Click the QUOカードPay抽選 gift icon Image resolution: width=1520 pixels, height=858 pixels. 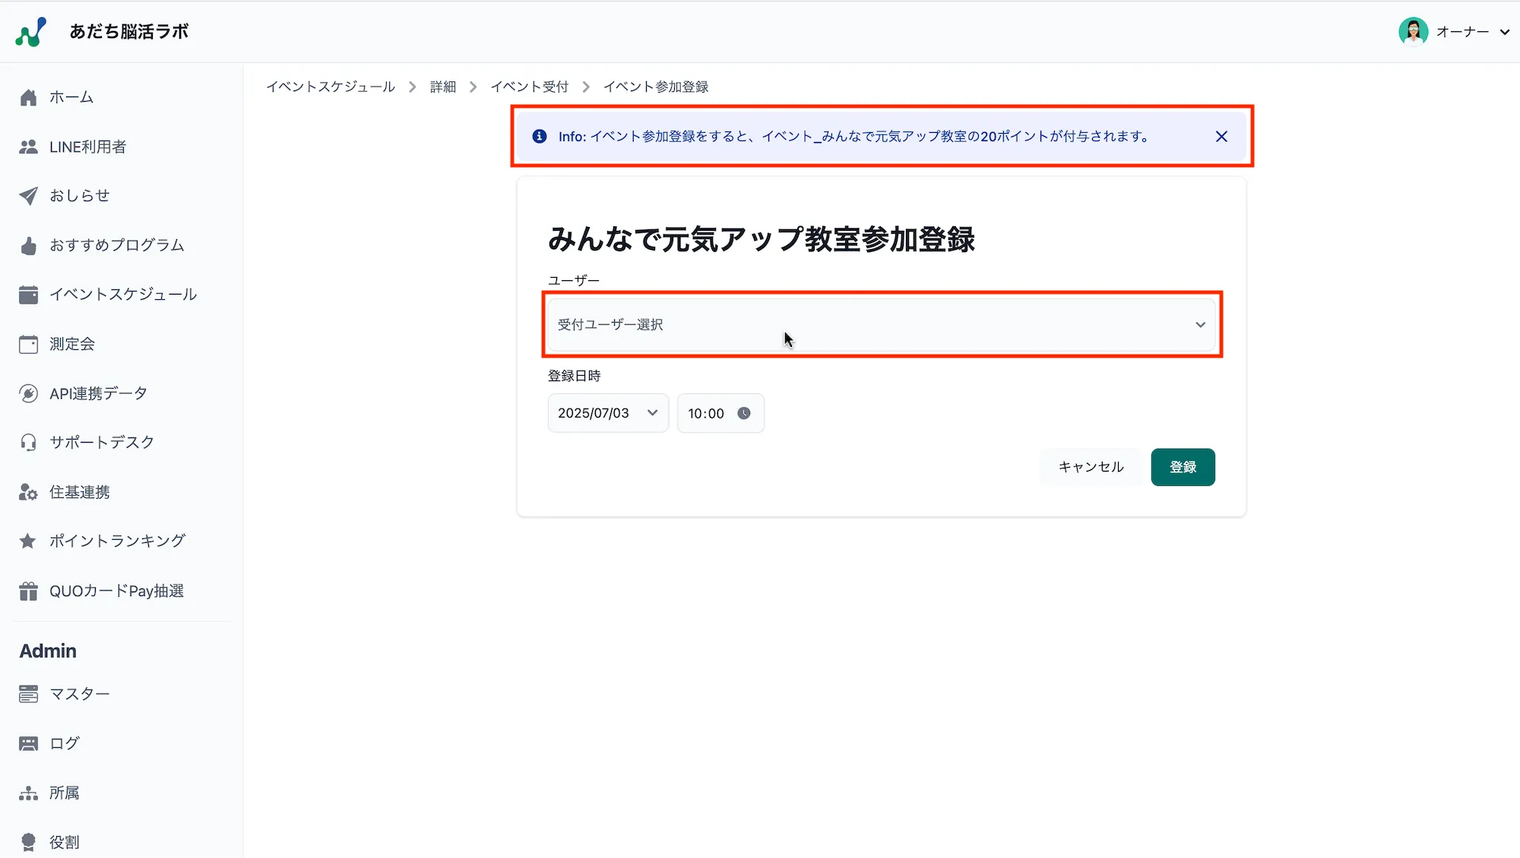(x=28, y=590)
